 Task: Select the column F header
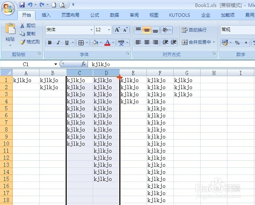click(x=160, y=73)
